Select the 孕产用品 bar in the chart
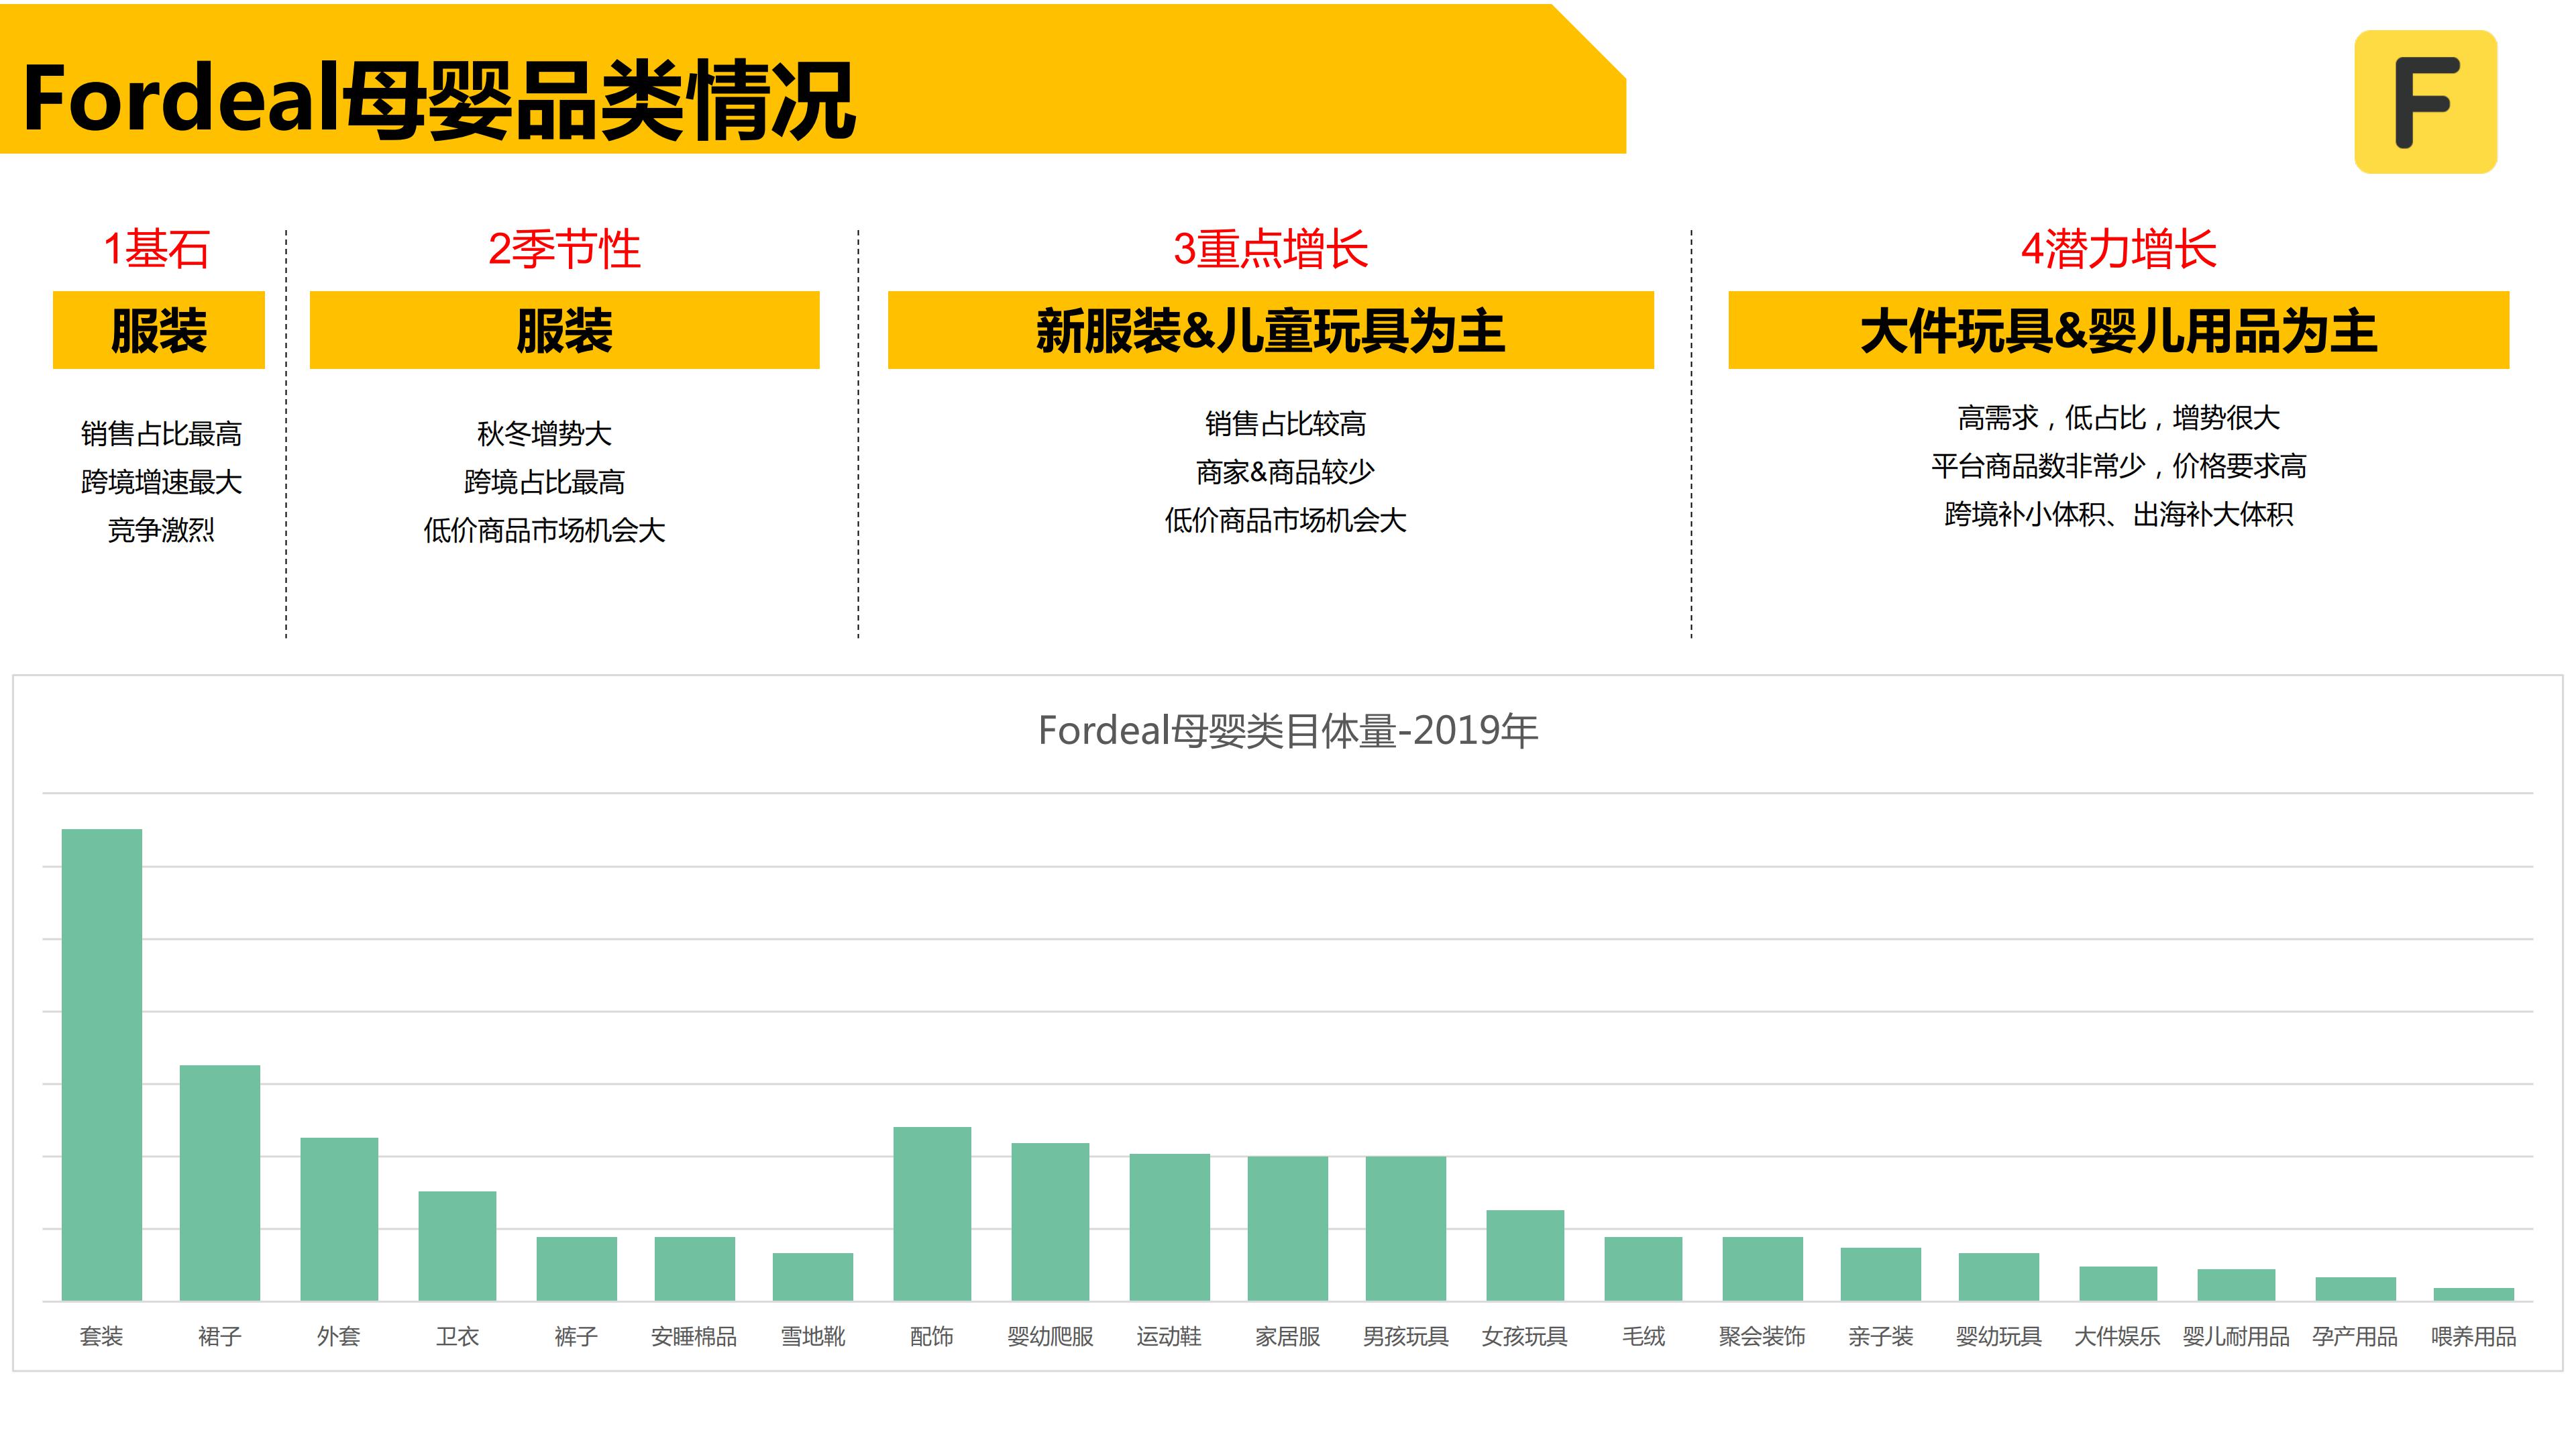 point(2355,1289)
